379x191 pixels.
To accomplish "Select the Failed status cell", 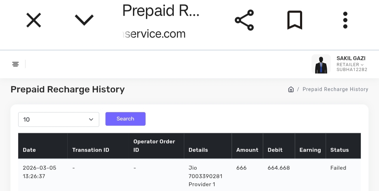I will [338, 168].
